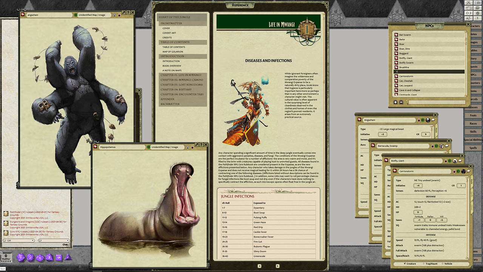Click the Chat button
Screen dimensions: 483x272
[x=65, y=244]
